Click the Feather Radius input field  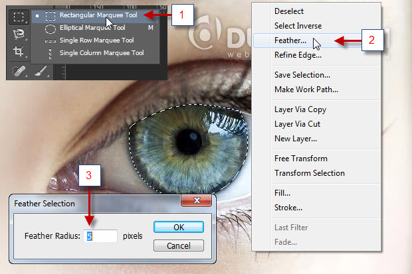coord(100,236)
